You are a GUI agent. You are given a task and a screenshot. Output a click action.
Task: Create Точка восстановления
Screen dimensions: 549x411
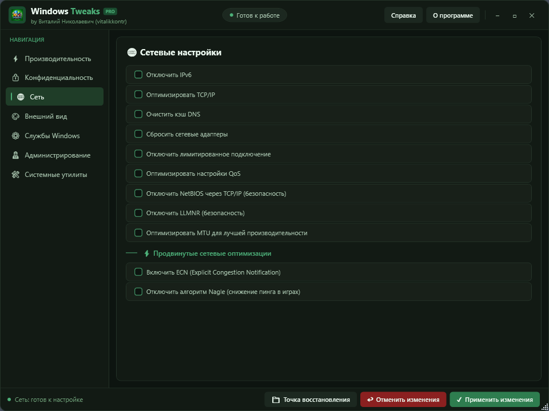(x=311, y=400)
